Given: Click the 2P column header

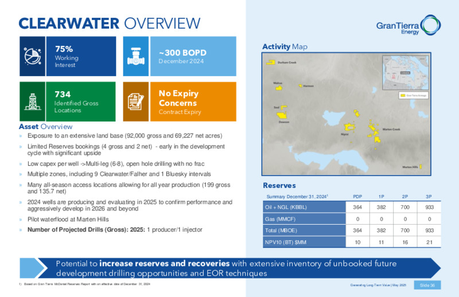Looking at the screenshot, I should tap(405, 197).
